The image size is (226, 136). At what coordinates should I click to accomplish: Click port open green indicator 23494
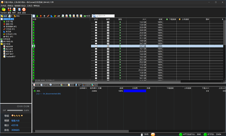pyautogui.click(x=205, y=134)
